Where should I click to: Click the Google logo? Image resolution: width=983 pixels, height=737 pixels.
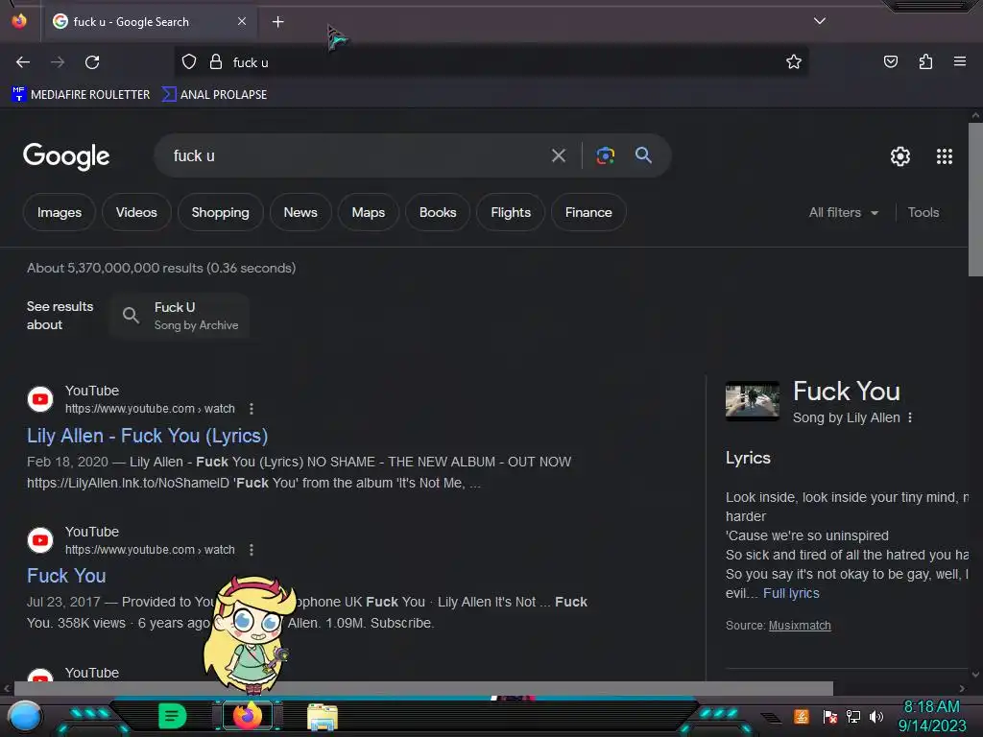(x=66, y=156)
